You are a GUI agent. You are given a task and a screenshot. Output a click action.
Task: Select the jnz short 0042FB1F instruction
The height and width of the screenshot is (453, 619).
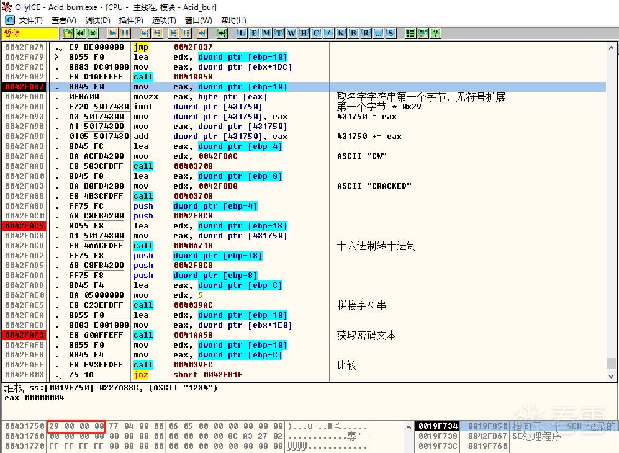click(x=188, y=375)
